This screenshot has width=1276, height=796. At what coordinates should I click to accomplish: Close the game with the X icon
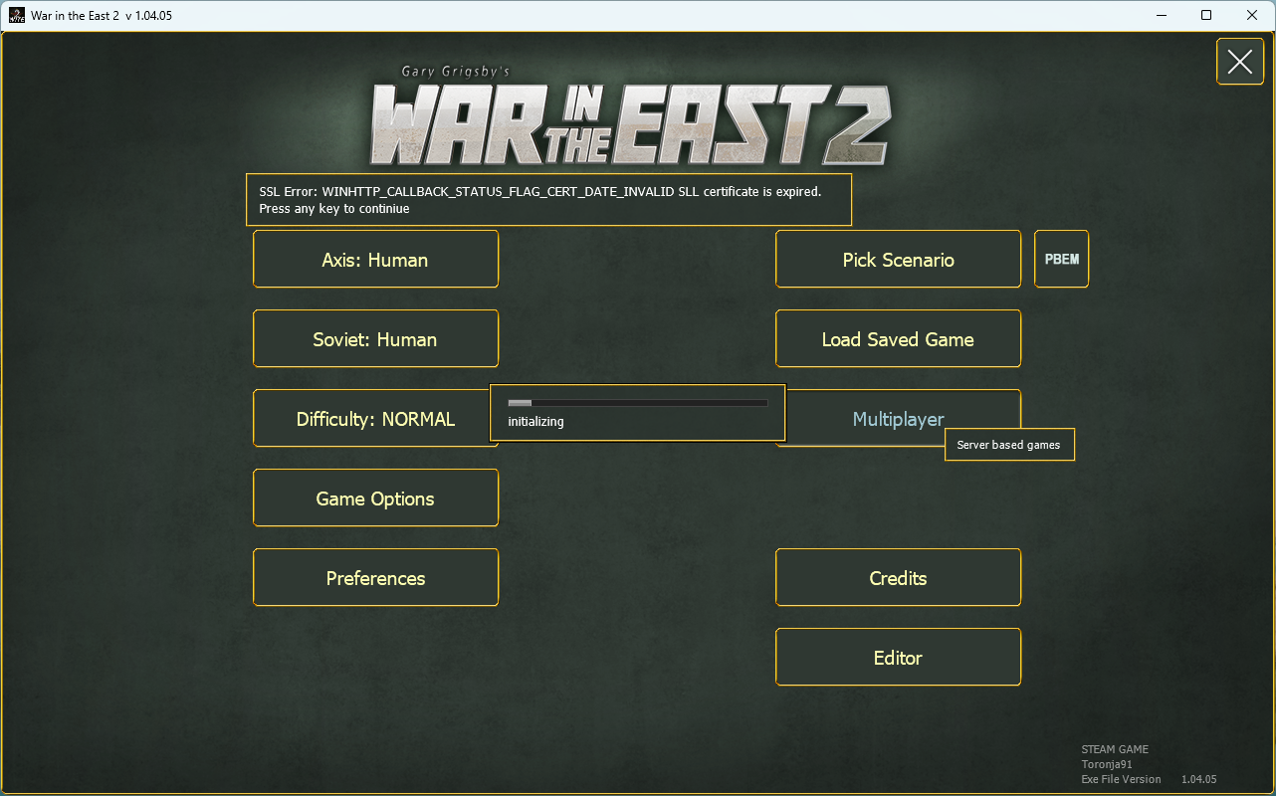pos(1240,62)
